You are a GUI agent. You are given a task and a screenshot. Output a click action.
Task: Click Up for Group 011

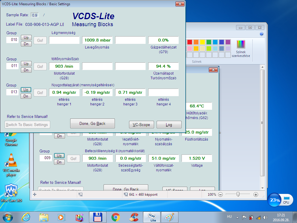[x=26, y=64]
